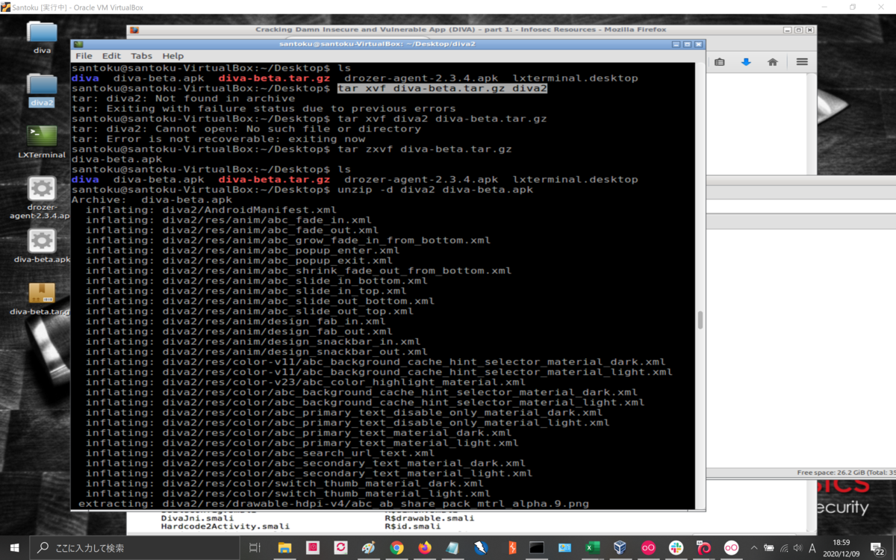Screen dimensions: 896x560
Task: Open the photo viewer icon on taskbar
Action: (564, 547)
